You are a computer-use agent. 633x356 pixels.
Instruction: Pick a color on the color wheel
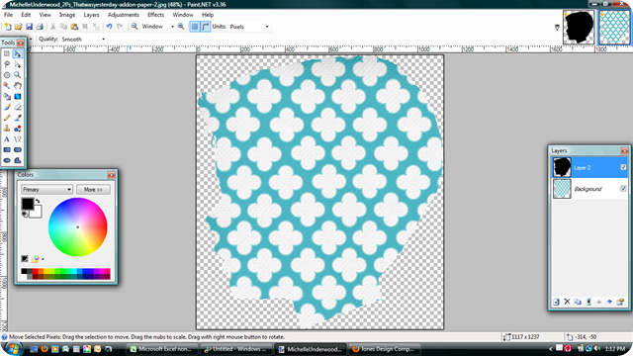pyautogui.click(x=78, y=226)
